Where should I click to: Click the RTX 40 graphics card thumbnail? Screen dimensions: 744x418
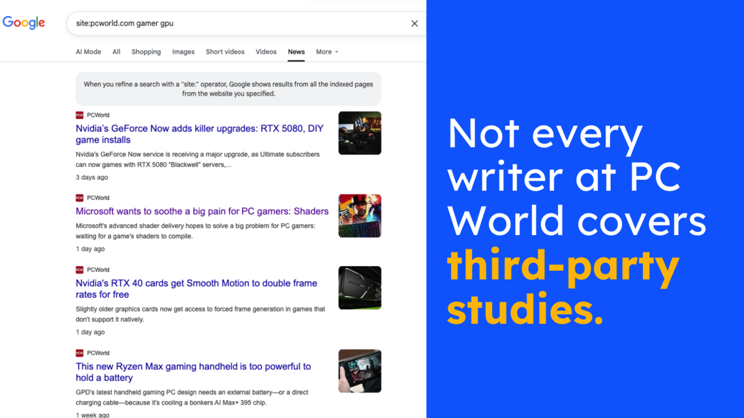point(360,287)
